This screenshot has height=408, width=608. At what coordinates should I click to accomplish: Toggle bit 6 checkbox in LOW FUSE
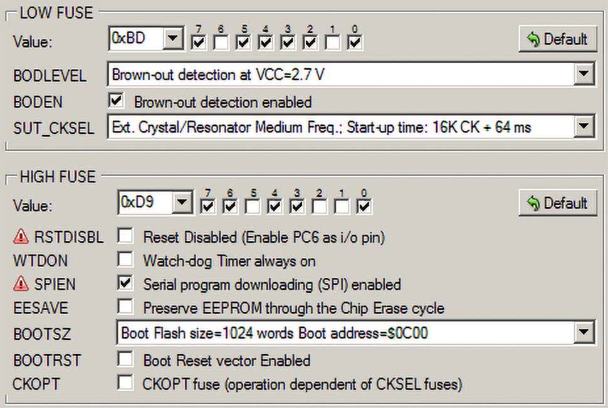[x=221, y=43]
